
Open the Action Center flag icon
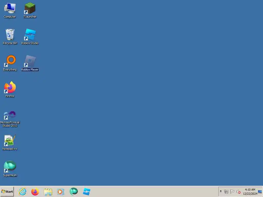(232, 191)
